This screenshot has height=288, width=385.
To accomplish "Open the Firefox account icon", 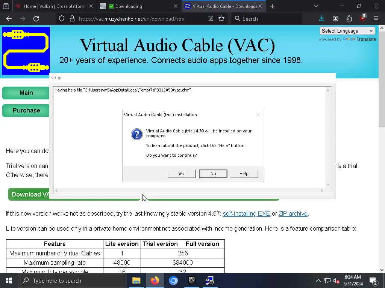I will click(335, 19).
